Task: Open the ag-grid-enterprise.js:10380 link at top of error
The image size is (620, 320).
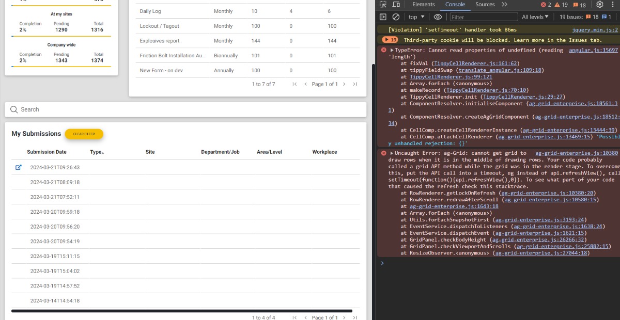Action: [x=577, y=153]
